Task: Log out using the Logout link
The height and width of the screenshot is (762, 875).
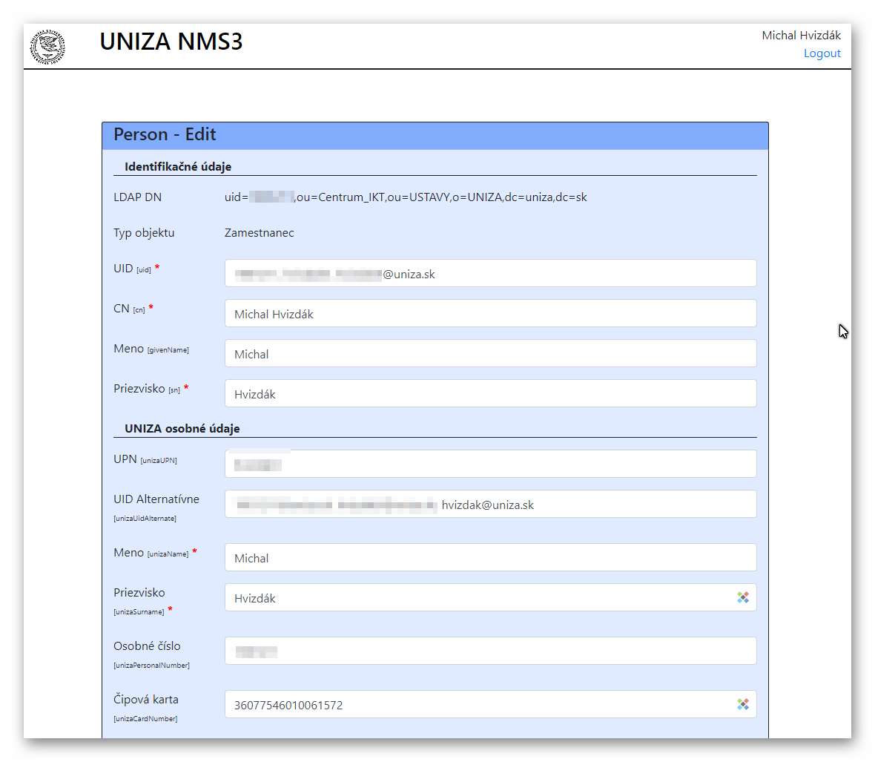Action: point(822,53)
